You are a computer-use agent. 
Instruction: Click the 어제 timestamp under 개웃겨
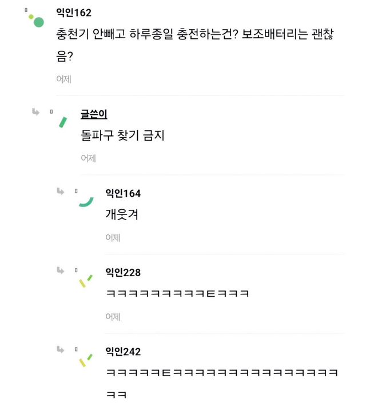[x=113, y=237]
